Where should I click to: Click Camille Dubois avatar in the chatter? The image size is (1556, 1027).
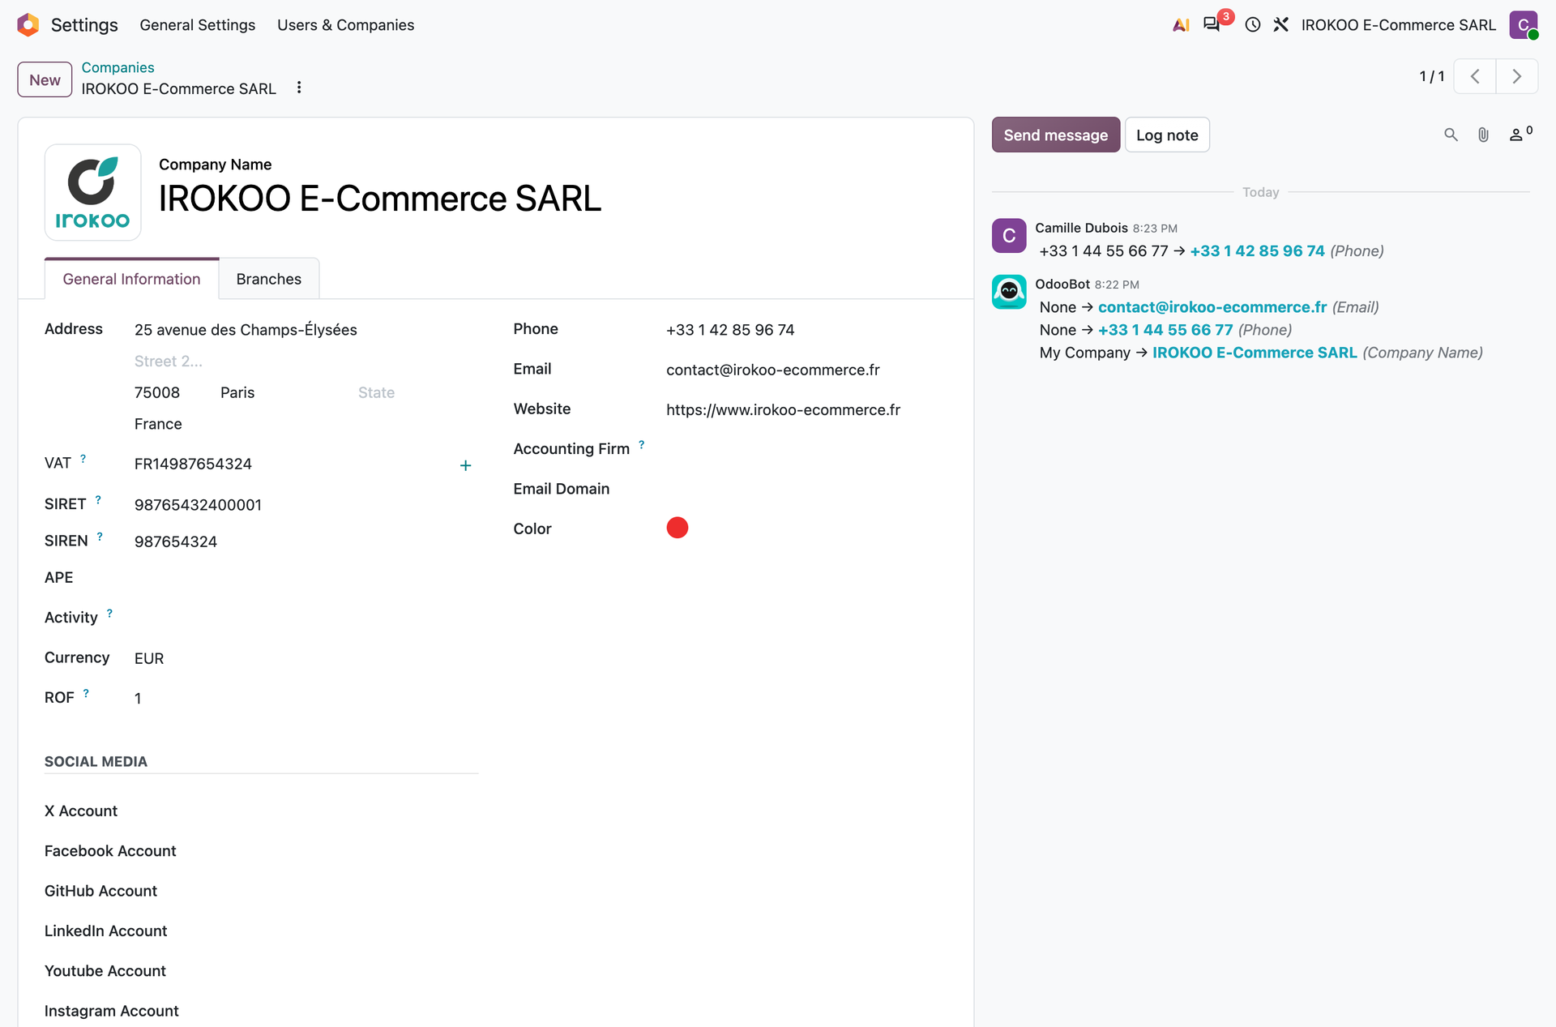(1009, 236)
